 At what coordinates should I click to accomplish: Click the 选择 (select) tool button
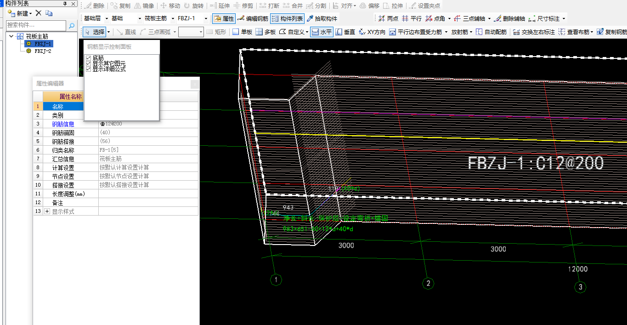click(x=95, y=32)
